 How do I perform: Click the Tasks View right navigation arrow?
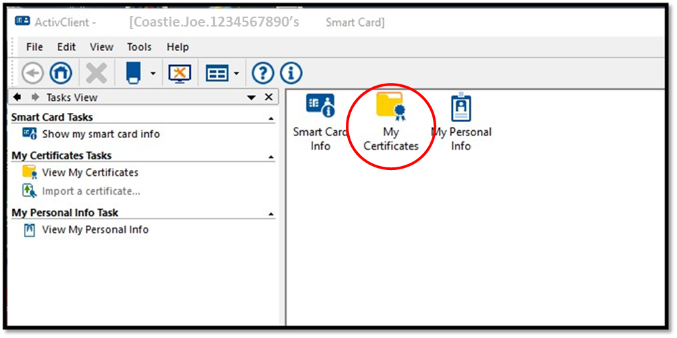click(x=35, y=98)
